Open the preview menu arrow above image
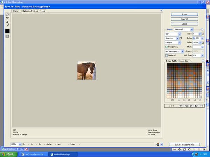This screenshot has width=210, height=157. pos(162,10)
